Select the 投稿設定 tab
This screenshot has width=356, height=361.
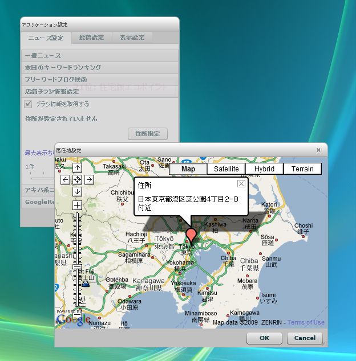tap(91, 38)
